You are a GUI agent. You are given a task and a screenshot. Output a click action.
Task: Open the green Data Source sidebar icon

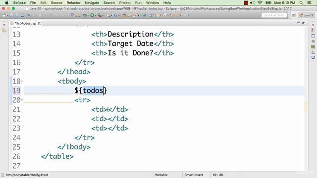pos(313,46)
